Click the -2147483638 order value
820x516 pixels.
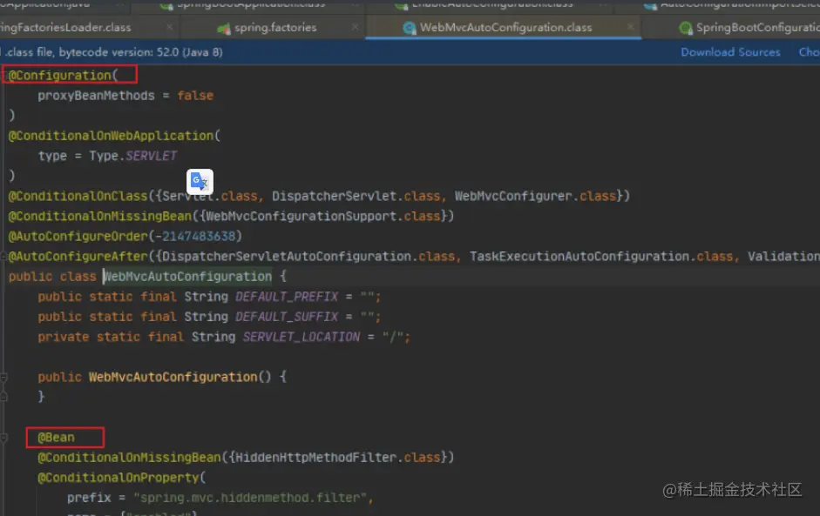(x=195, y=236)
